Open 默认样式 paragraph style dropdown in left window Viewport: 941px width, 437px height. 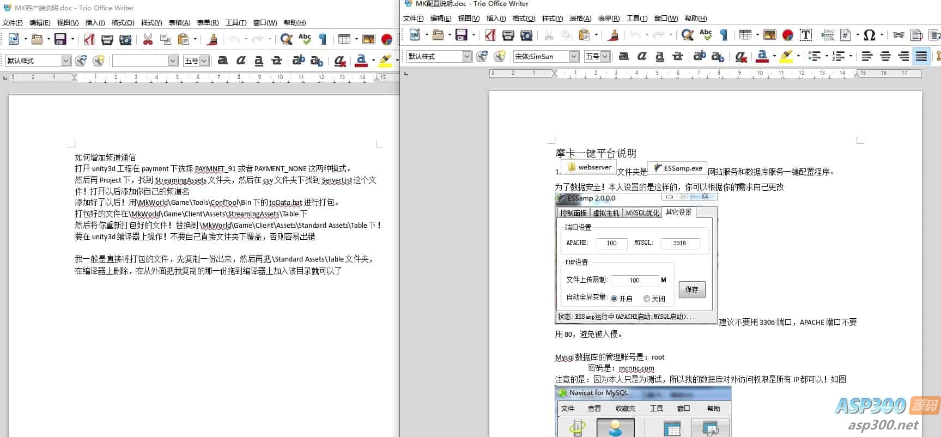coord(66,60)
